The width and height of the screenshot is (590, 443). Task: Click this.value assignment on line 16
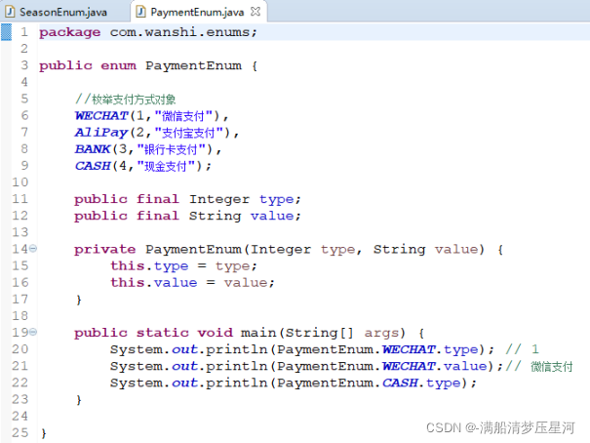tap(192, 283)
